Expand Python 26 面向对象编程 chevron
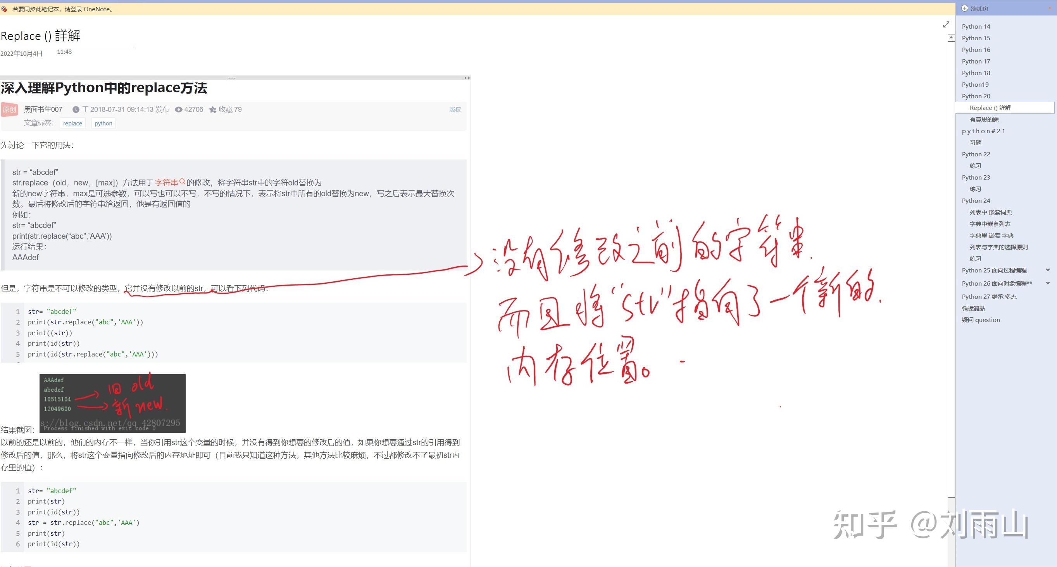Image resolution: width=1057 pixels, height=567 pixels. (x=1048, y=283)
